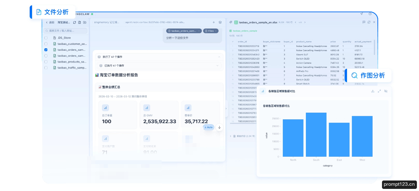Screen dimensions: 419x191
Task: Click the 总订单量 card chart icon
Action: point(105,108)
